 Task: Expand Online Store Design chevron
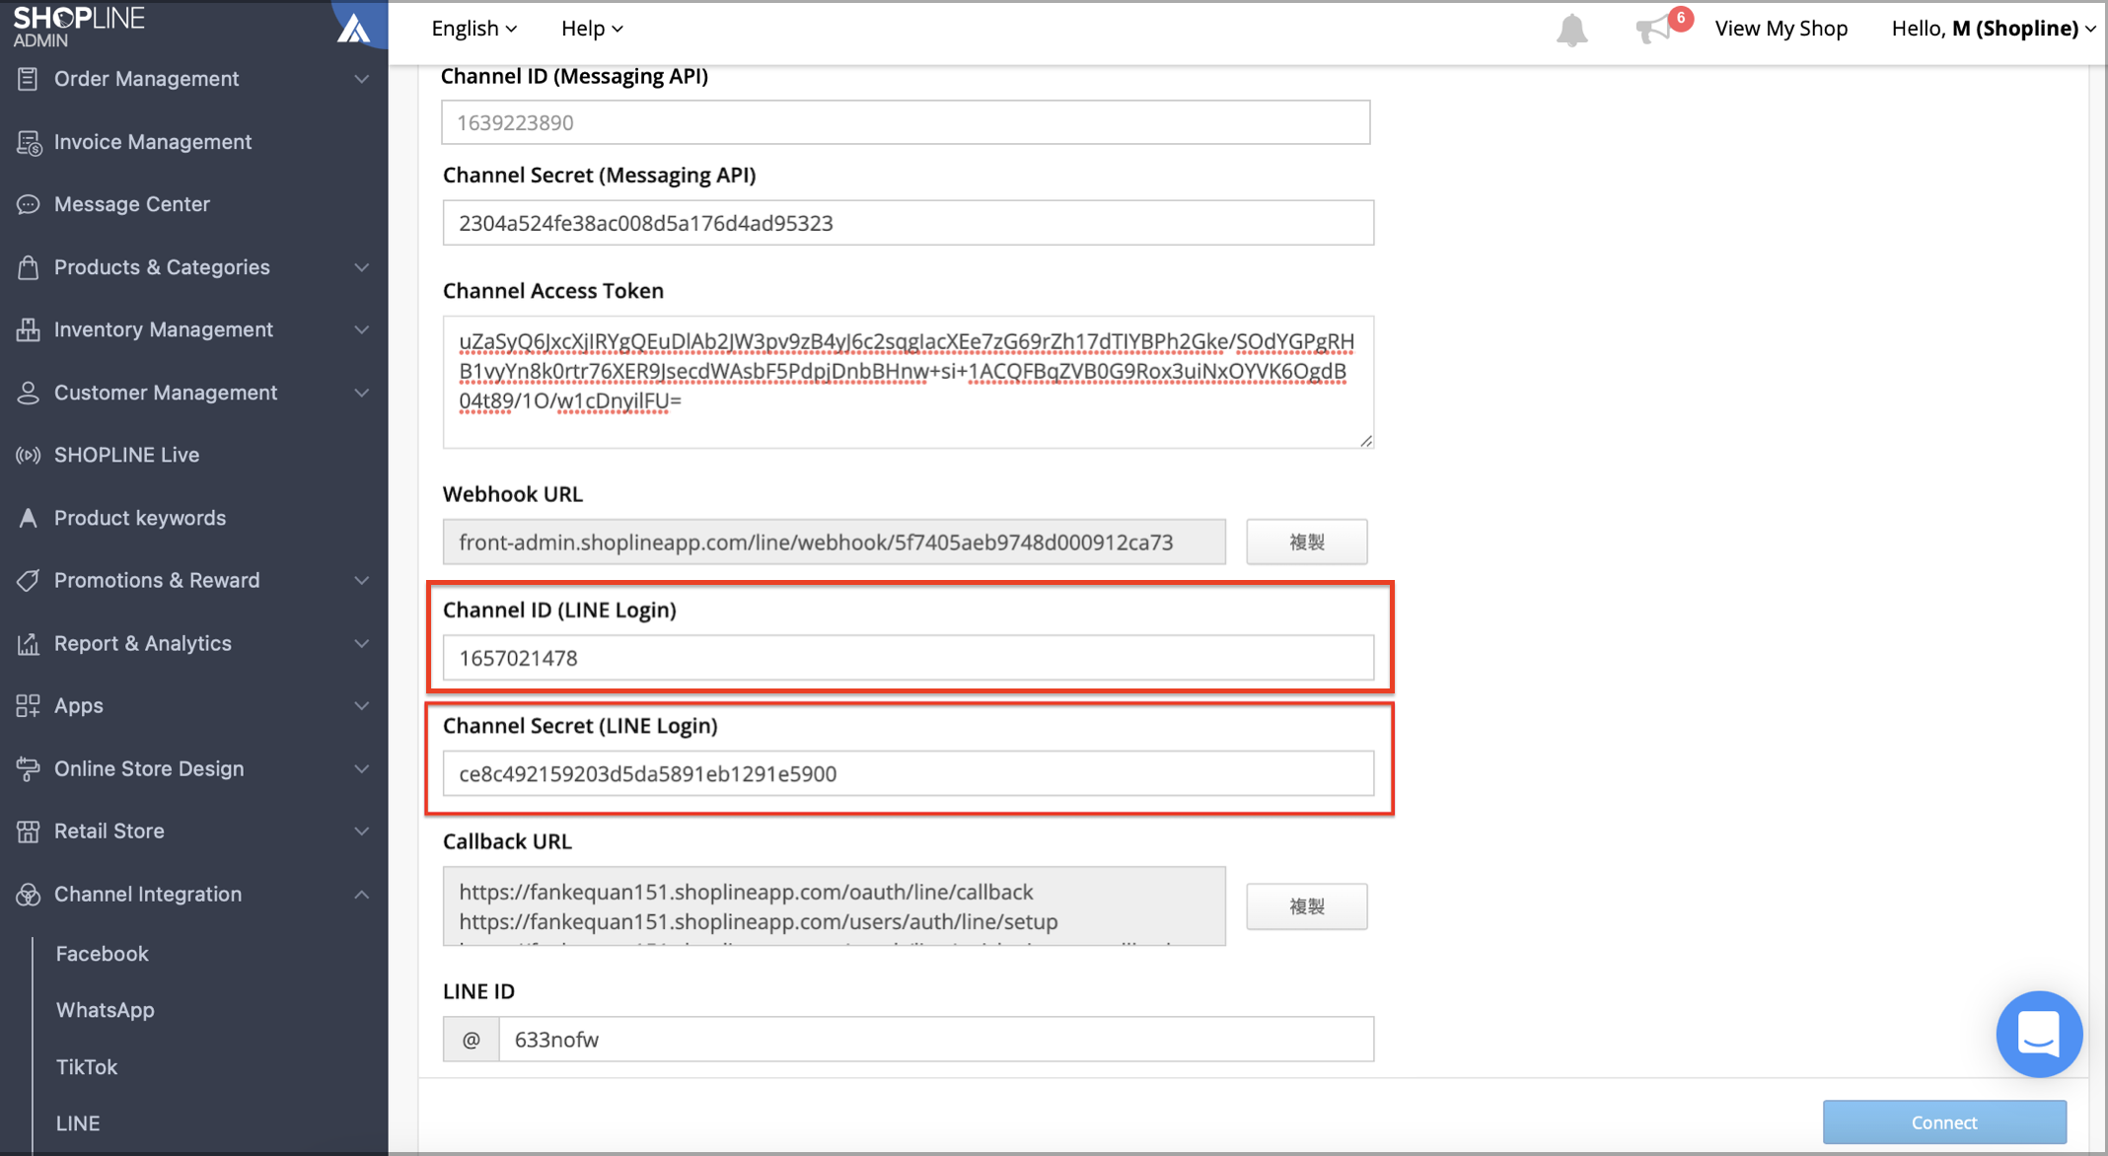tap(362, 768)
